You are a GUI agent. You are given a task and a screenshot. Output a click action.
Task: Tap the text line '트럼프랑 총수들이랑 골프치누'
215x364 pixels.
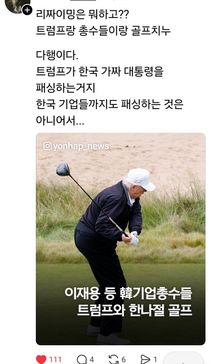[x=103, y=30]
